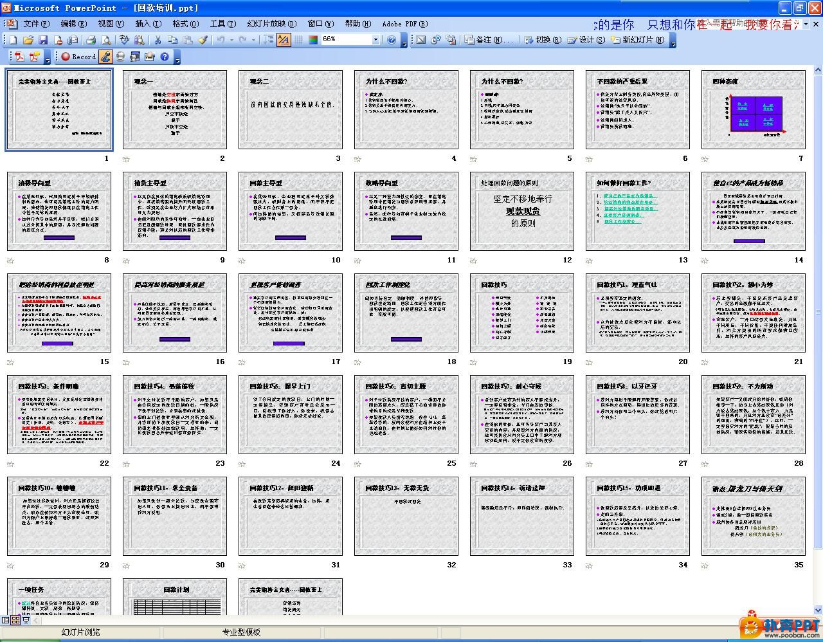Create a new blank presentation
The height and width of the screenshot is (642, 823).
[x=13, y=40]
